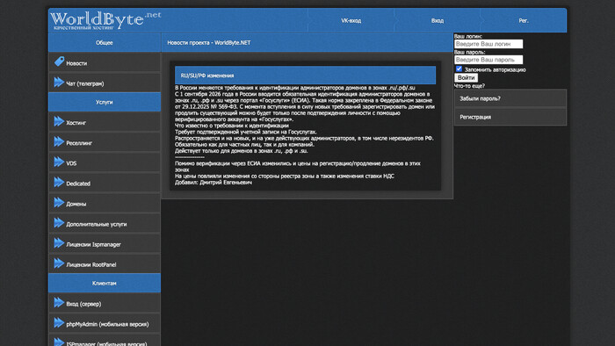
Task: Click the arrow icon beside Лицензии Ispmanager
Action: pos(59,243)
